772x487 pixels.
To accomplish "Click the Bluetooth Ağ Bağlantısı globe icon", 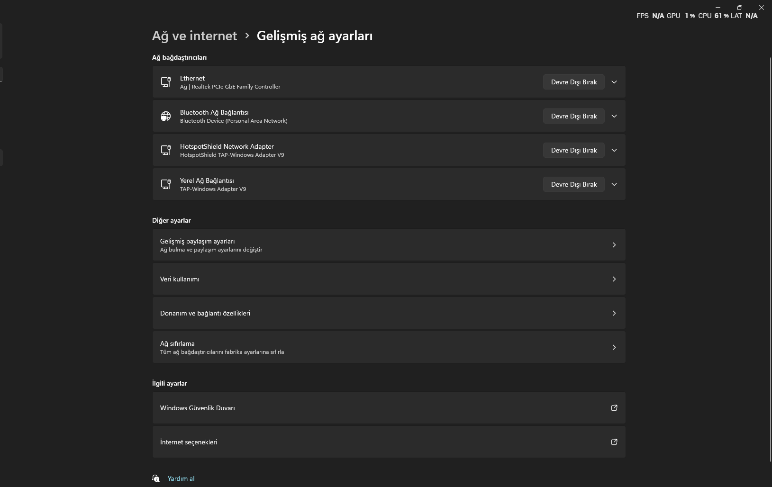I will pyautogui.click(x=165, y=116).
